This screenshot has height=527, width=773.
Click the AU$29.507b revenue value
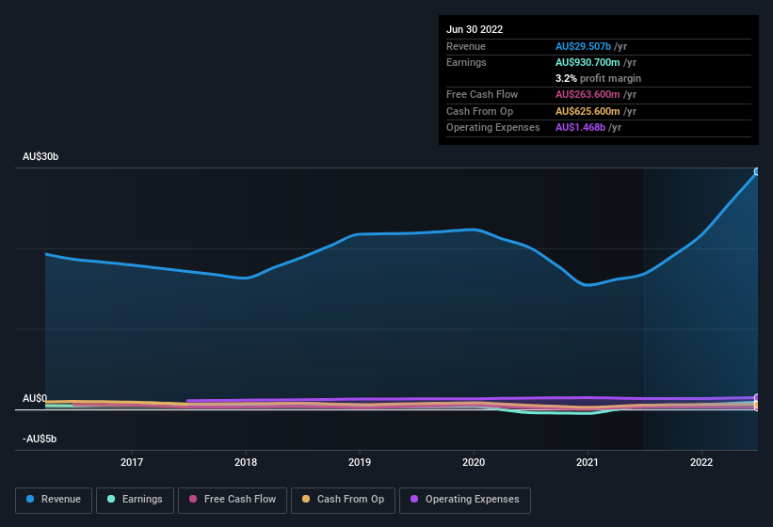coord(583,46)
